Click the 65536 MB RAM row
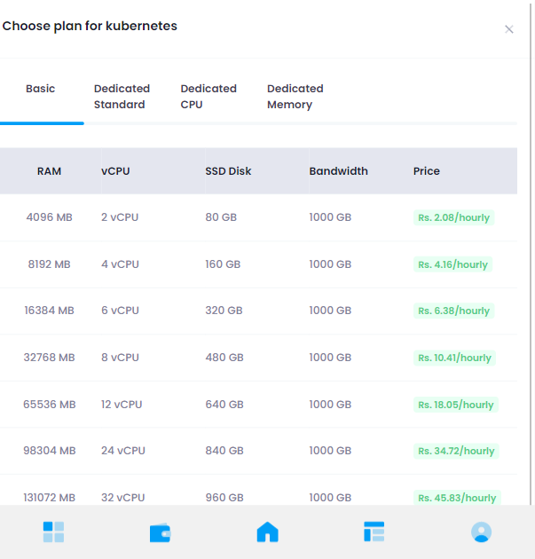 click(258, 405)
